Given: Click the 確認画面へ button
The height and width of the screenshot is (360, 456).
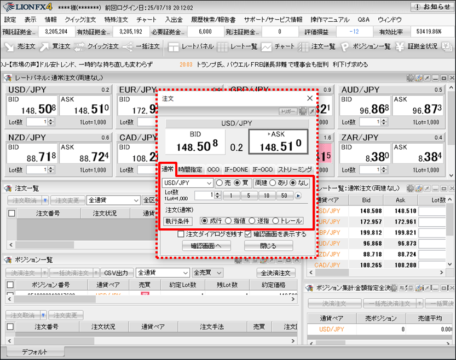Looking at the screenshot, I should 206,246.
